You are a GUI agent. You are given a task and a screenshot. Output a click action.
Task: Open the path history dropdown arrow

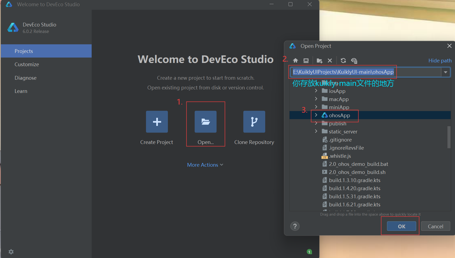click(446, 72)
